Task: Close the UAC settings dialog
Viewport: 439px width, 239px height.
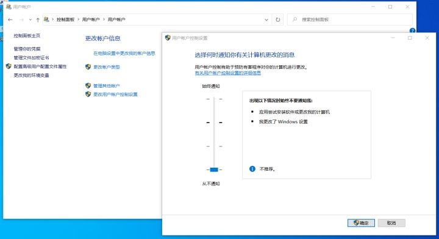Action: coord(427,38)
